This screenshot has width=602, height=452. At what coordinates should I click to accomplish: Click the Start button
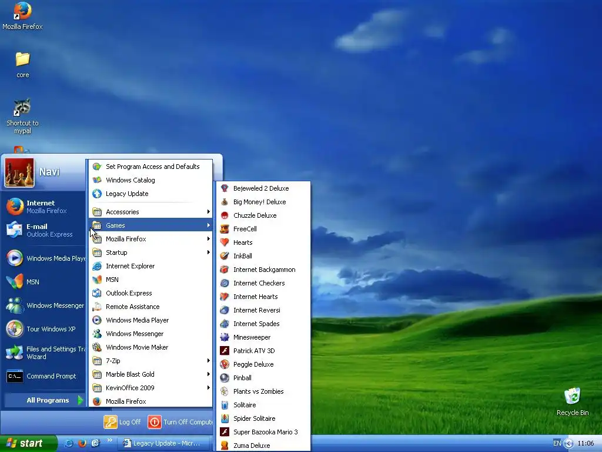click(x=28, y=443)
